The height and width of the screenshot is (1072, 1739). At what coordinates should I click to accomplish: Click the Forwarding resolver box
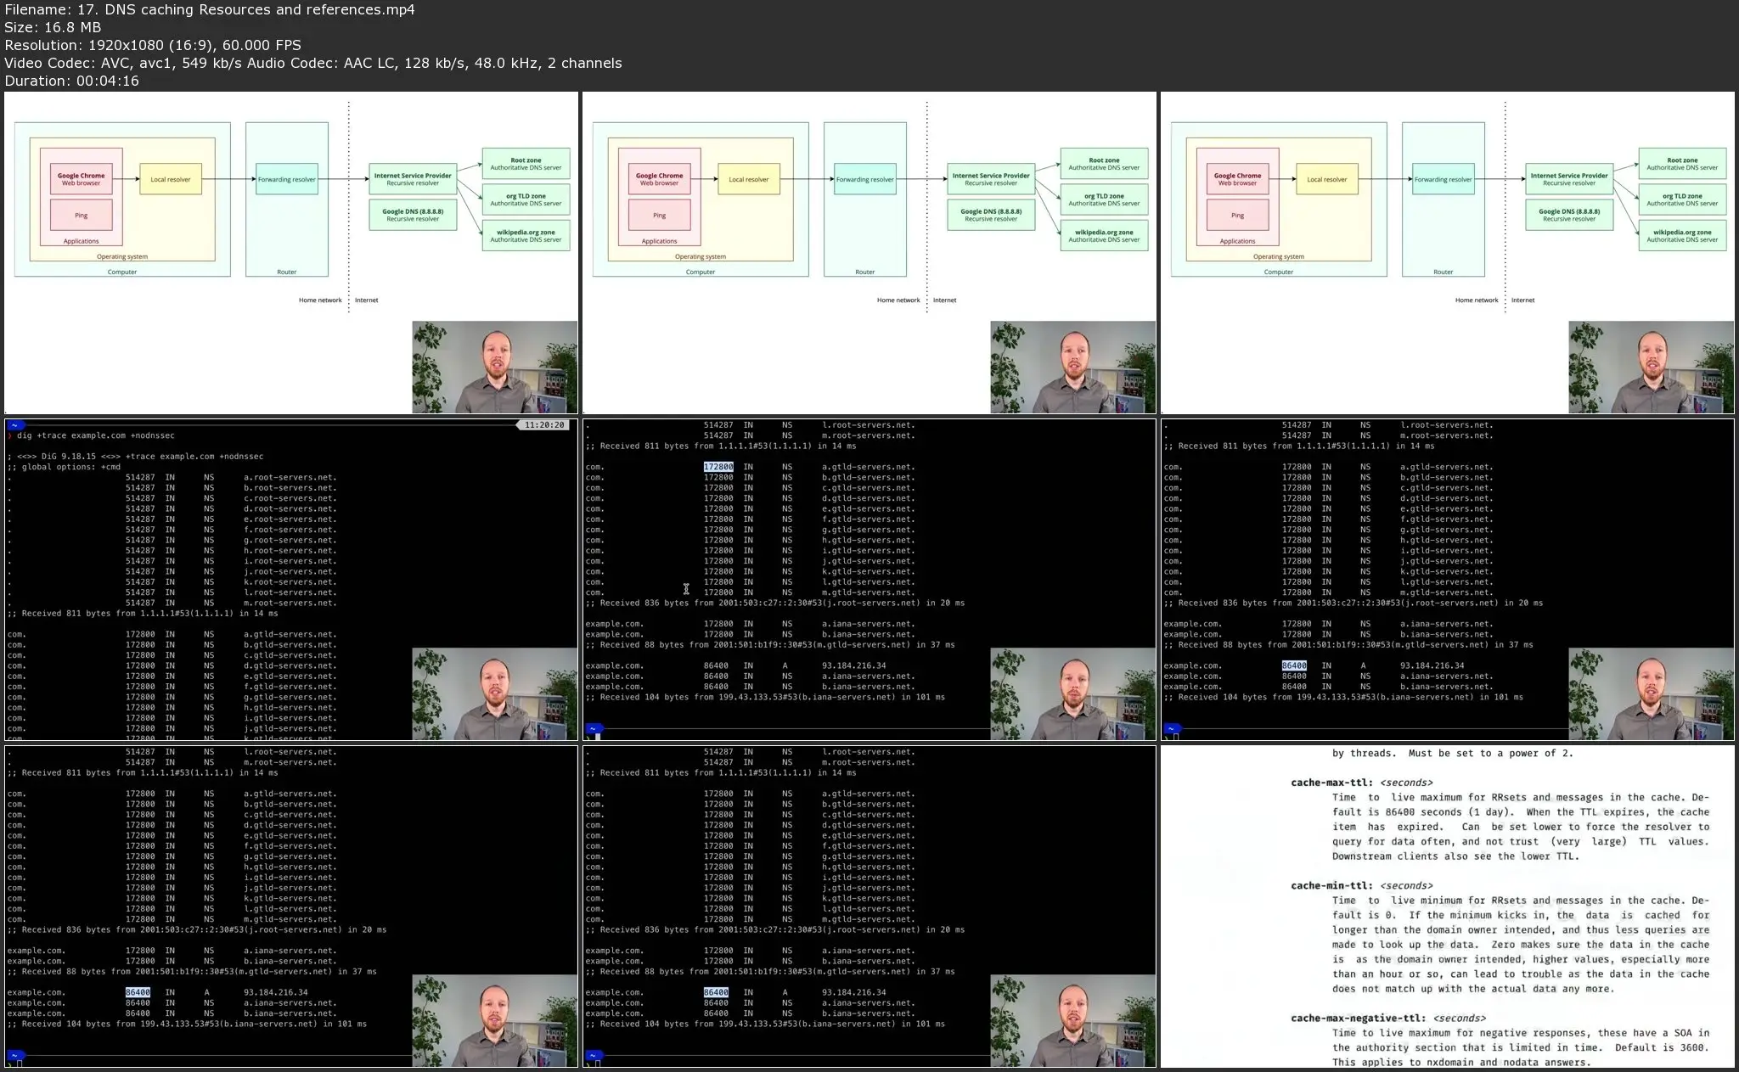[x=286, y=179]
